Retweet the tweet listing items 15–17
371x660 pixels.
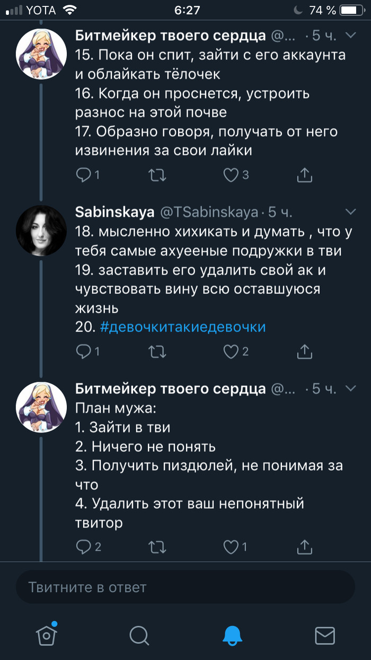157,175
